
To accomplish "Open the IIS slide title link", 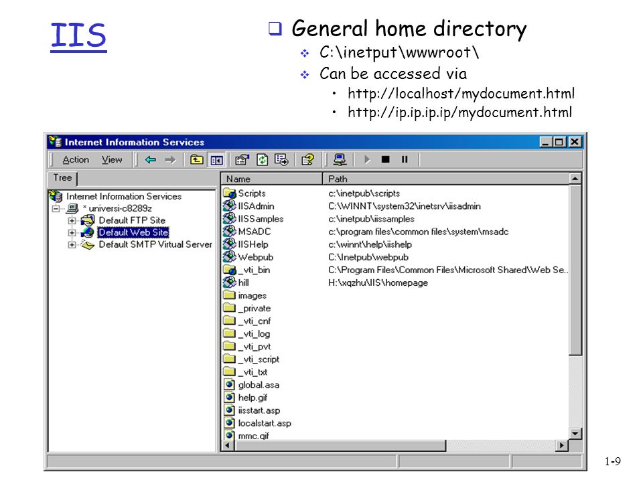I will click(x=78, y=36).
